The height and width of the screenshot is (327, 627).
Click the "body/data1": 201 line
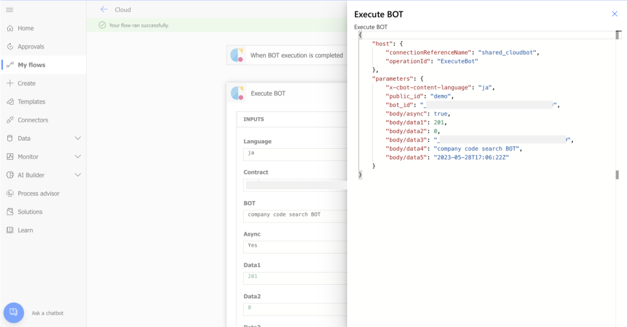(416, 122)
